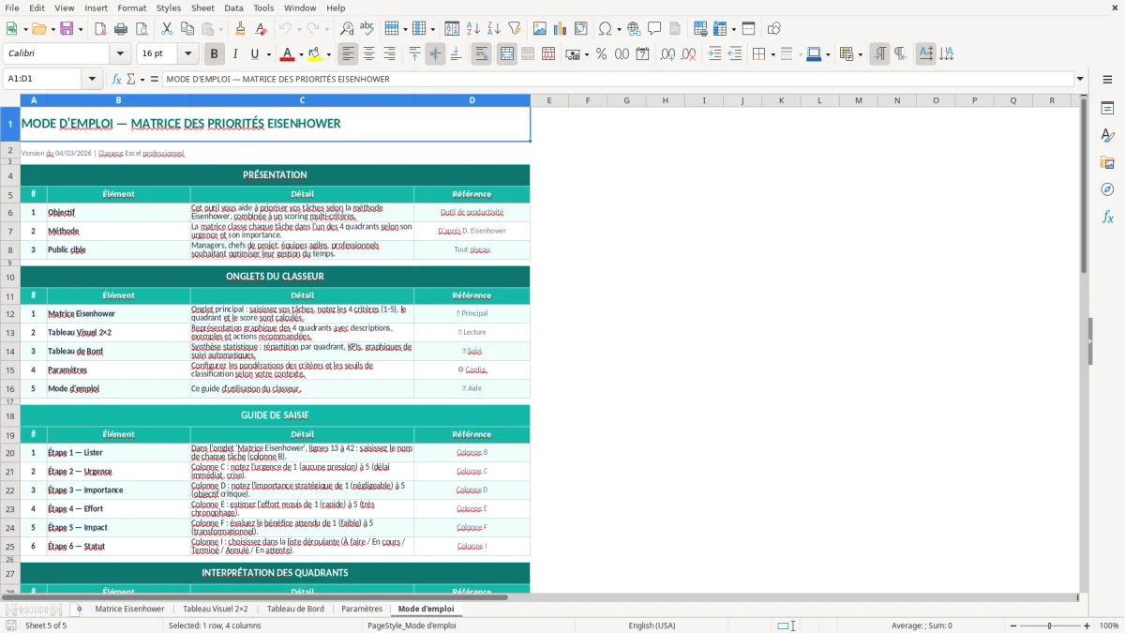Switch to Paramètres sheet tab
The image size is (1125, 633).
click(x=362, y=609)
